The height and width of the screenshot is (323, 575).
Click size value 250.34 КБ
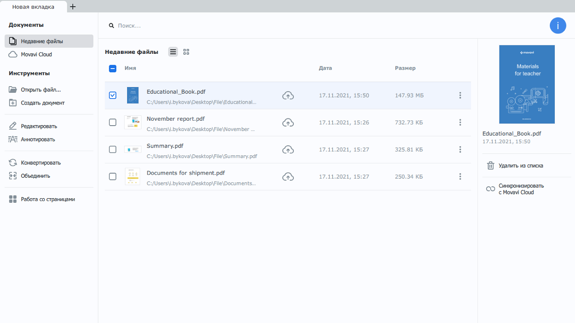coord(409,177)
